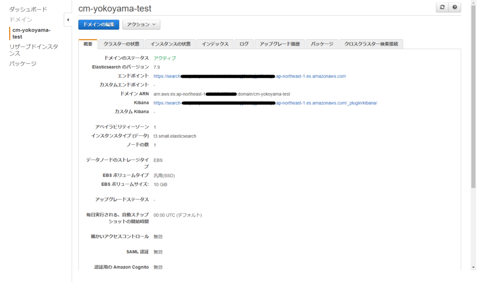Image resolution: width=486 pixels, height=282 pixels.
Task: Click the アベイラビリティーゾーン label
Action: 122,127
